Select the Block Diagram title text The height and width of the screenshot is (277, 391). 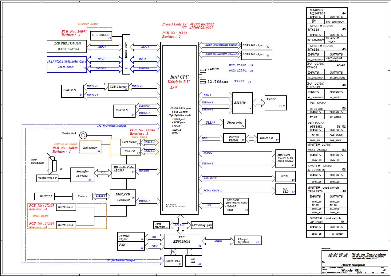(x=353, y=265)
